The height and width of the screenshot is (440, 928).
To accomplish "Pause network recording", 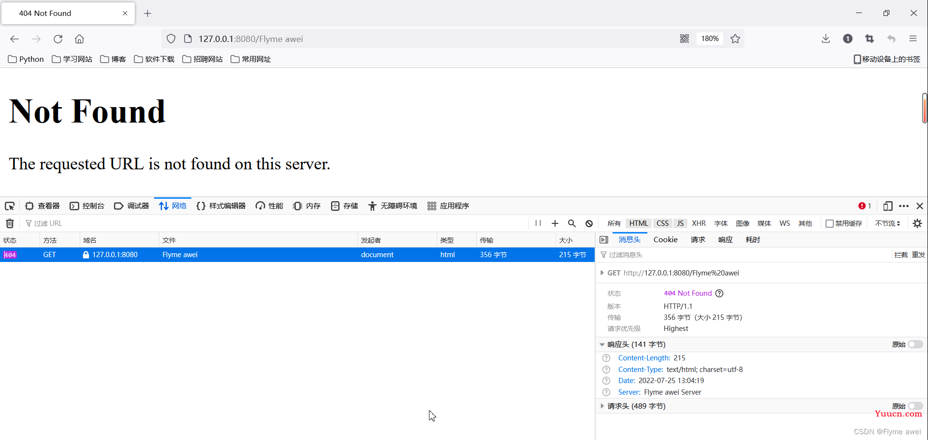I will [538, 223].
